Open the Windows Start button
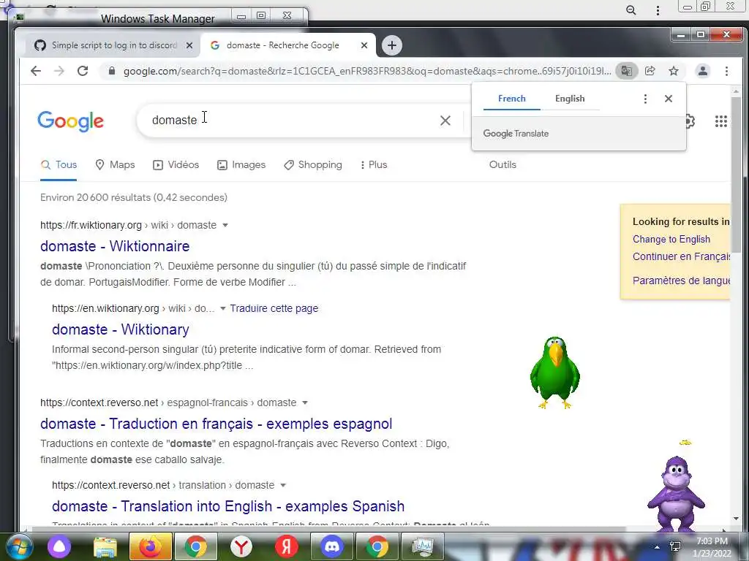This screenshot has width=749, height=561. pos(18,546)
